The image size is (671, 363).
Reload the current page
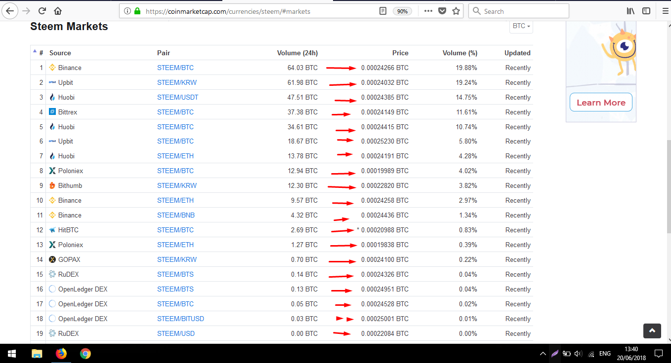coord(42,11)
